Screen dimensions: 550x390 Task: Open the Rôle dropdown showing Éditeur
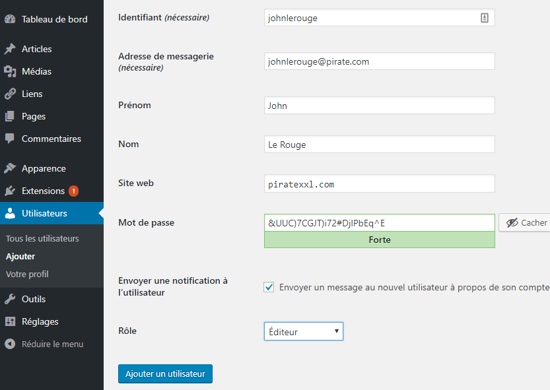point(303,331)
